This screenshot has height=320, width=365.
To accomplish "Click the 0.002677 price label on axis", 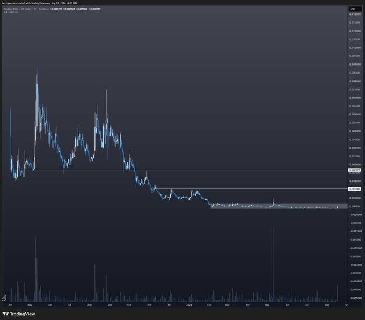I will coord(354,170).
